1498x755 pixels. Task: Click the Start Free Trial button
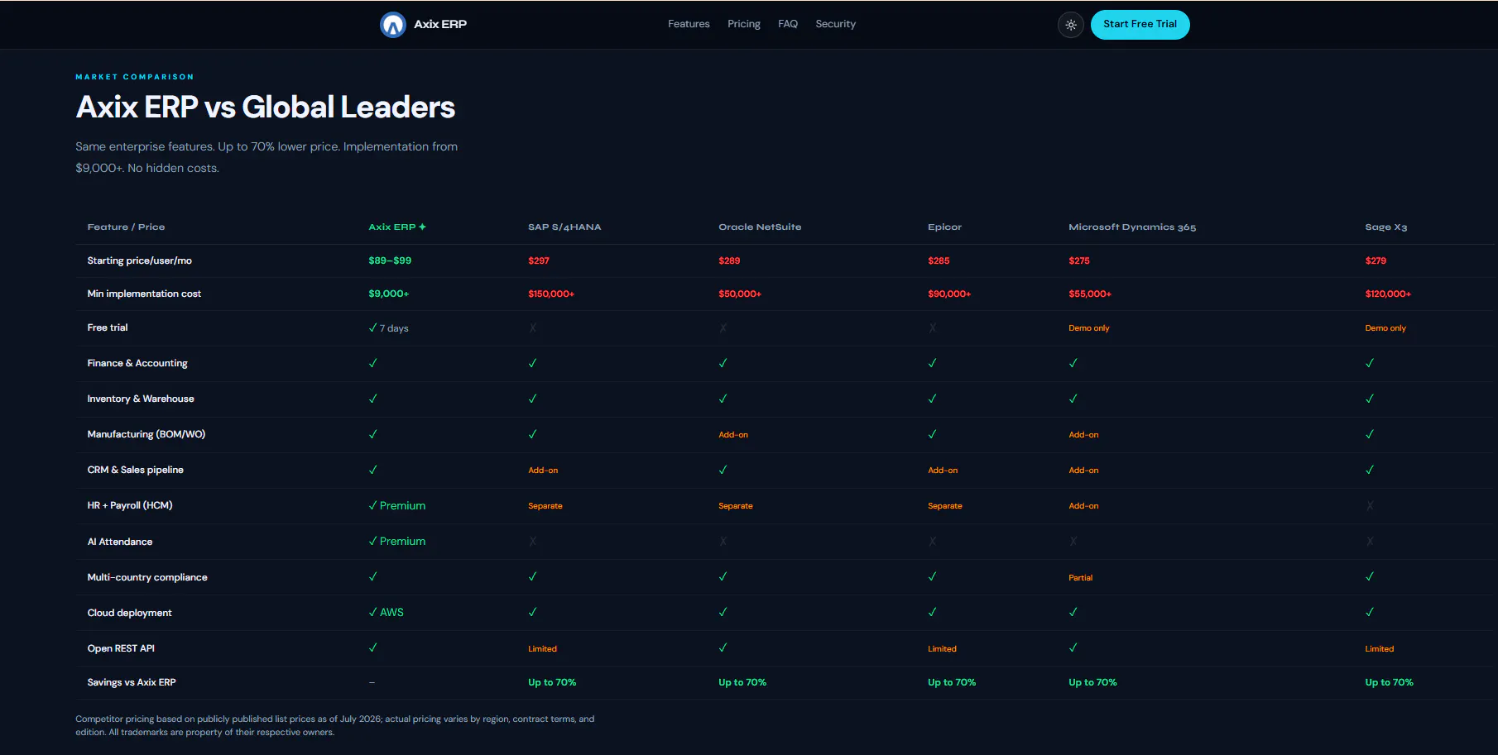click(x=1140, y=25)
